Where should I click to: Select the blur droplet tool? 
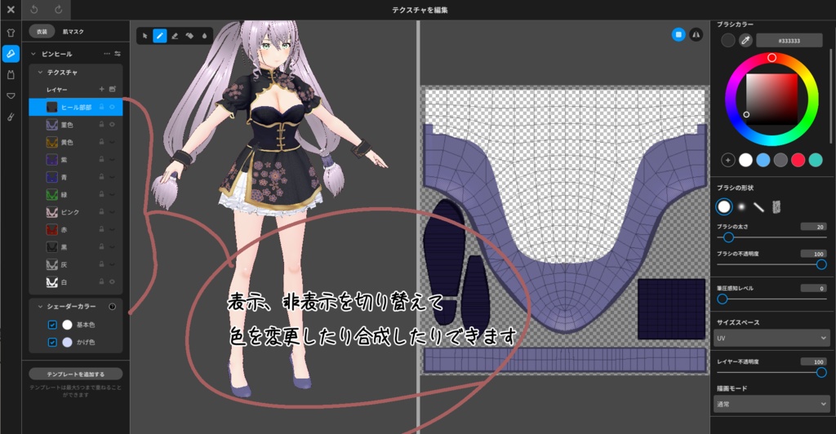coord(204,36)
